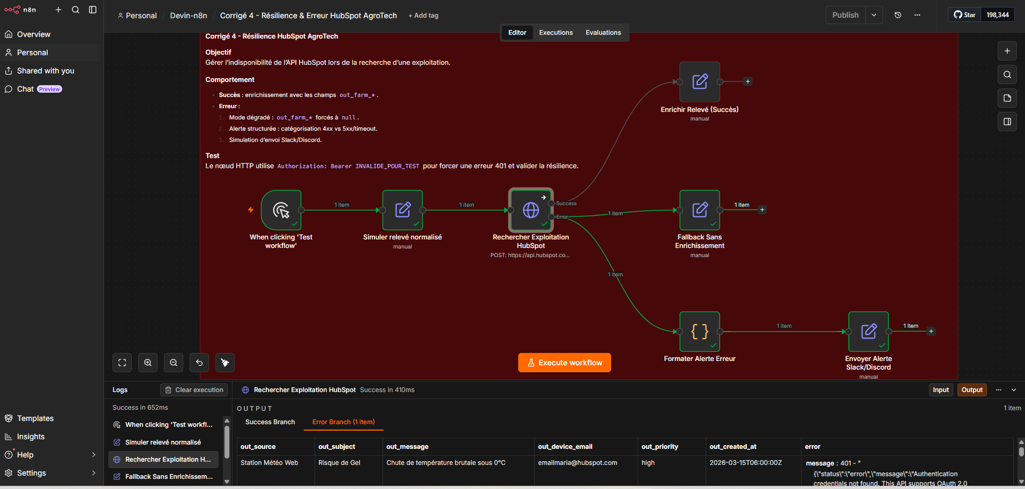The height and width of the screenshot is (489, 1025).
Task: Zoom out on the canvas
Action: [x=174, y=363]
